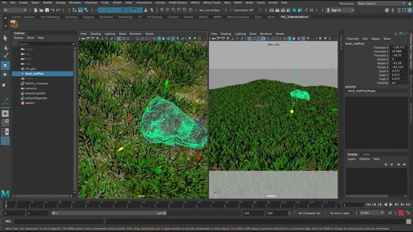Go to start of playback range

pyautogui.click(x=368, y=204)
